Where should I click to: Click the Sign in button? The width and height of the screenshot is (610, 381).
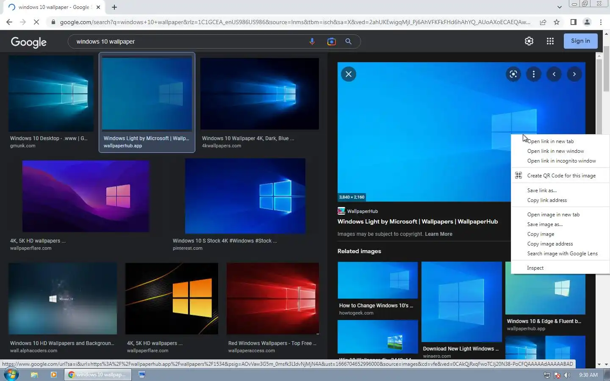click(580, 41)
